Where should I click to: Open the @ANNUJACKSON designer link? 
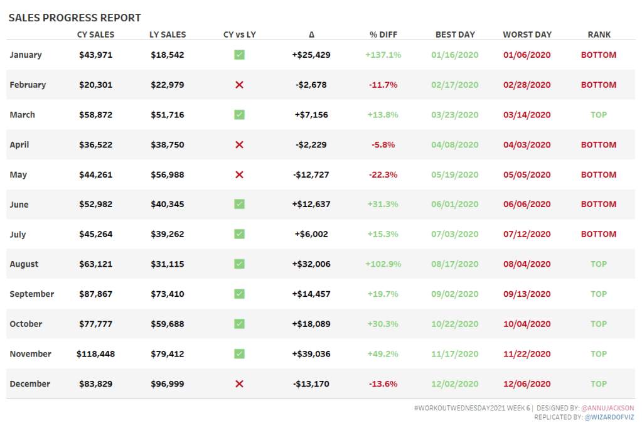pyautogui.click(x=608, y=408)
